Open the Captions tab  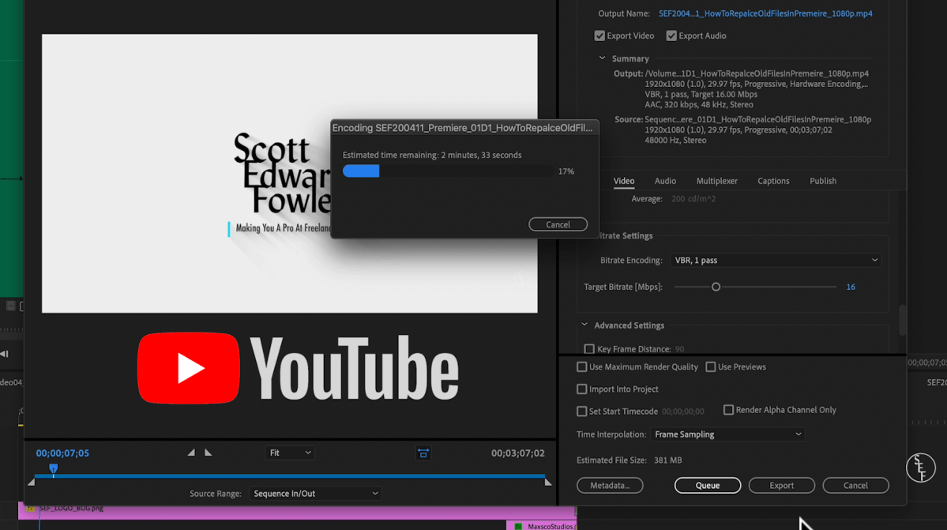click(772, 181)
